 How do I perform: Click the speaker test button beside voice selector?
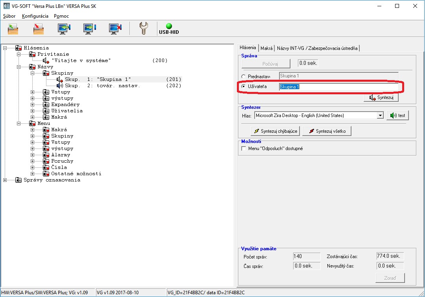click(397, 115)
